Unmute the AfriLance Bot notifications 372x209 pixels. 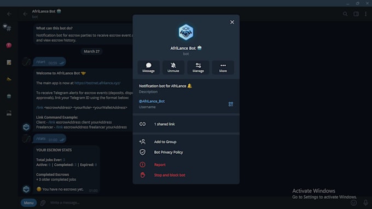(173, 68)
